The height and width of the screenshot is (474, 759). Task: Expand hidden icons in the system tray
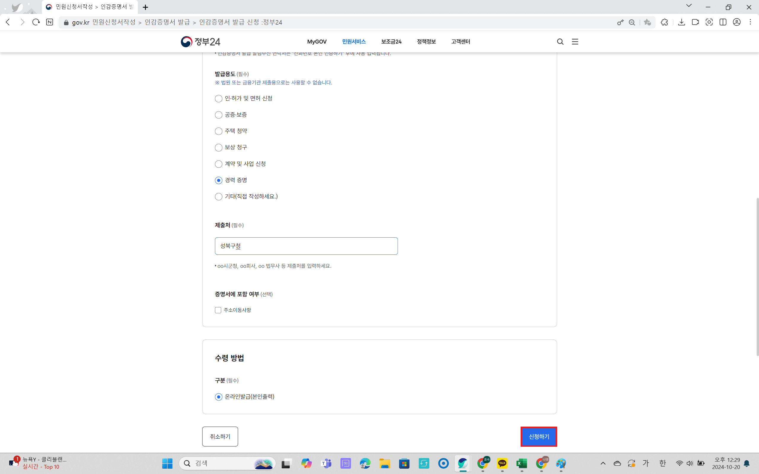(603, 463)
